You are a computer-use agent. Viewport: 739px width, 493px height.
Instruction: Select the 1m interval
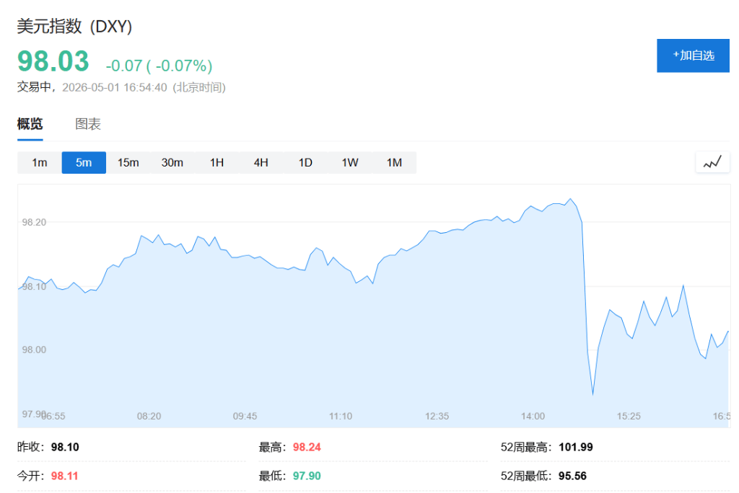coord(40,162)
